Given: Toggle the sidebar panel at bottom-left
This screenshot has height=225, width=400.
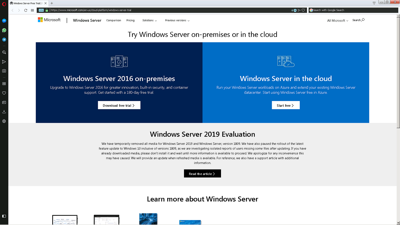Looking at the screenshot, I should click(4, 216).
